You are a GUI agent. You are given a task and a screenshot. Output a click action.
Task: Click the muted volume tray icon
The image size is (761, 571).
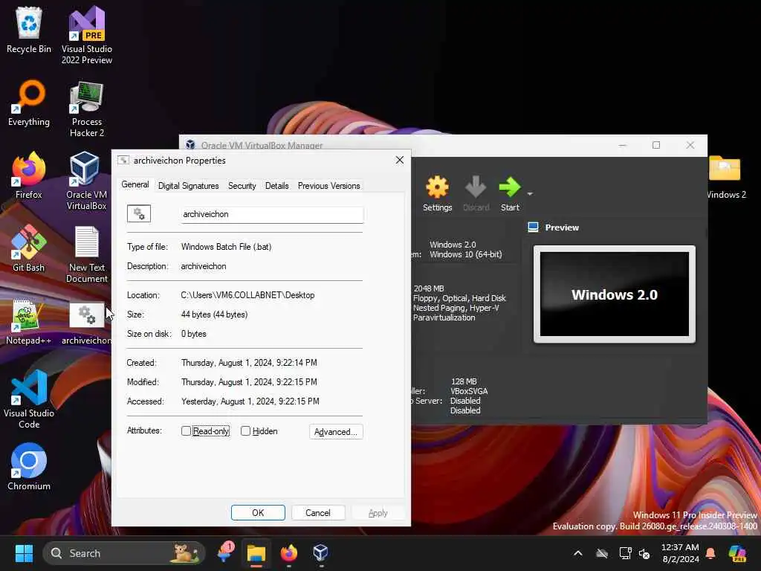point(644,553)
